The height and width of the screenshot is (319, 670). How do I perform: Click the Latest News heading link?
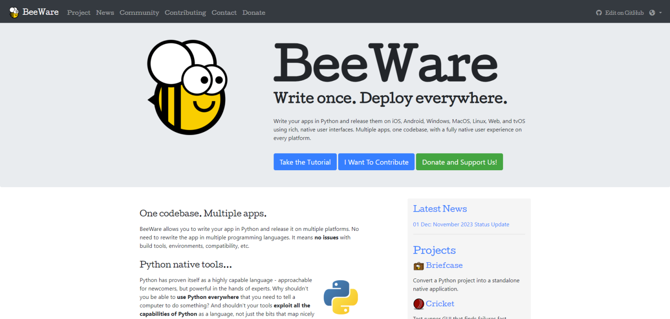click(x=440, y=209)
